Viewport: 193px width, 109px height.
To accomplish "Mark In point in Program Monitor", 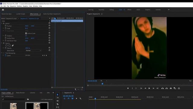I will (132, 88).
